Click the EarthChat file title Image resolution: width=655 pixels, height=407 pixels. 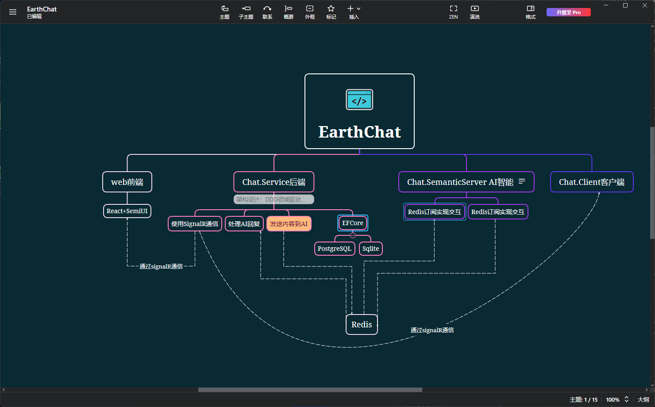(x=42, y=9)
